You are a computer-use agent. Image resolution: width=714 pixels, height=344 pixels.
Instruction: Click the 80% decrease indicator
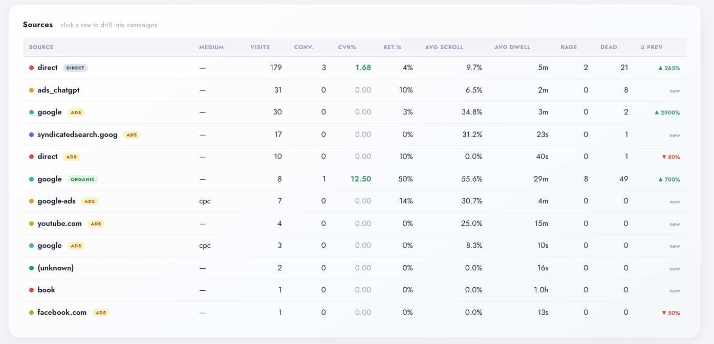[670, 157]
